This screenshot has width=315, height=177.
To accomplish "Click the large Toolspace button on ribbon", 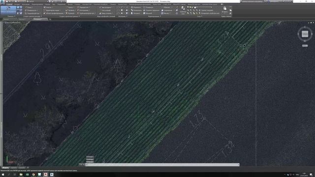I will click(x=8, y=10).
